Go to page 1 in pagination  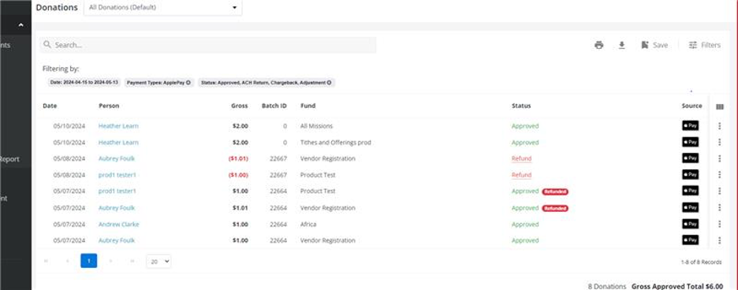pos(89,261)
